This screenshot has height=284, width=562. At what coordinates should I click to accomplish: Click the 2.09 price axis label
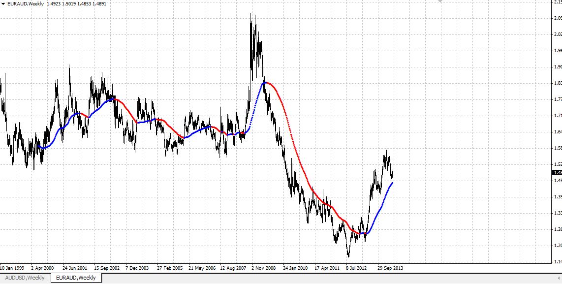(x=558, y=18)
